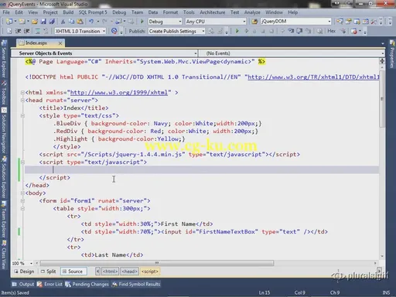396x297 pixels.
Task: Click the New Project toolbar icon
Action: point(9,22)
